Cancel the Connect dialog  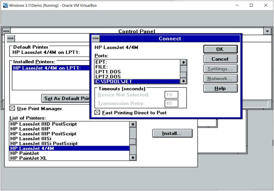(x=220, y=59)
